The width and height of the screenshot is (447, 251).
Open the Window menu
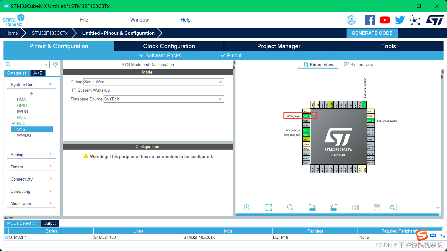(x=139, y=20)
